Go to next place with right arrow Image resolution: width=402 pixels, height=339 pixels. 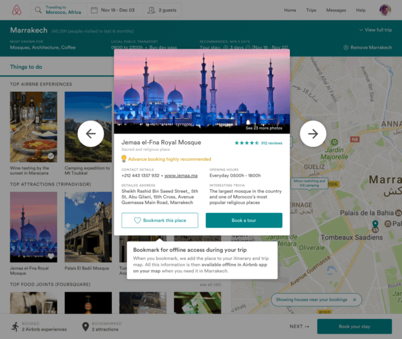tap(313, 134)
